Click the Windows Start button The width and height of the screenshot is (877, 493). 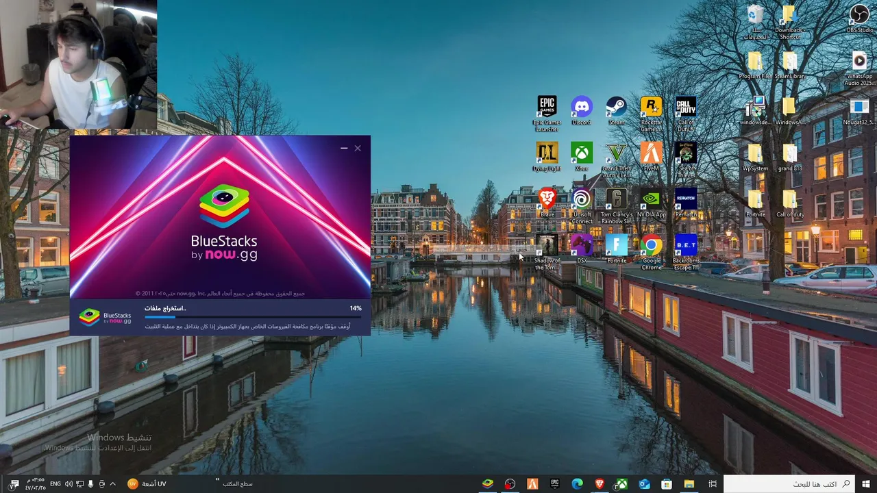tap(866, 483)
